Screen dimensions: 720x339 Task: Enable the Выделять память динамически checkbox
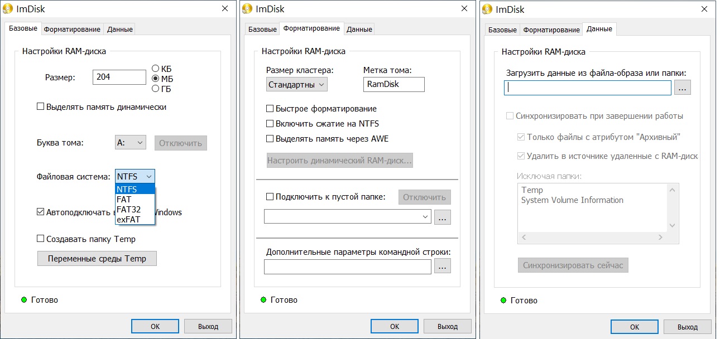coord(40,106)
